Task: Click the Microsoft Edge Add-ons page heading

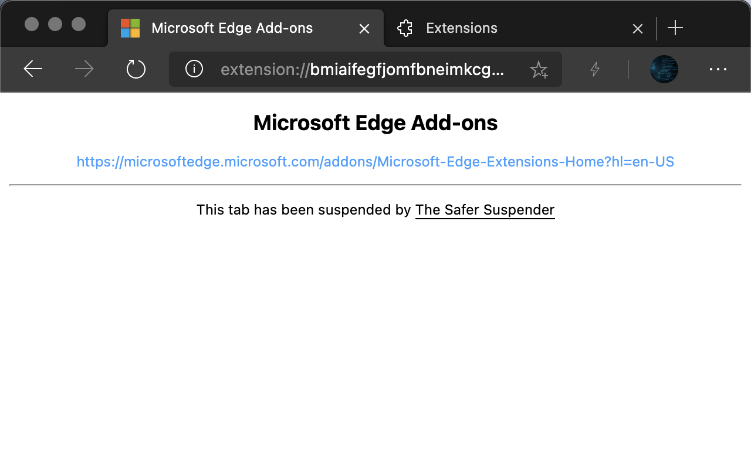Action: click(375, 123)
